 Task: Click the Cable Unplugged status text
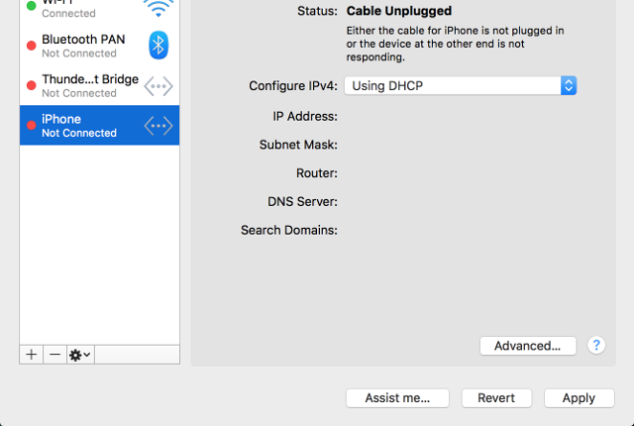tap(398, 11)
